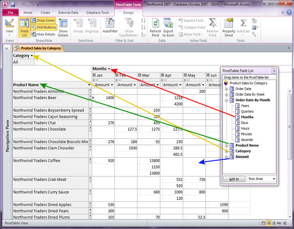Open the Months field dropdown

pyautogui.click(x=109, y=69)
